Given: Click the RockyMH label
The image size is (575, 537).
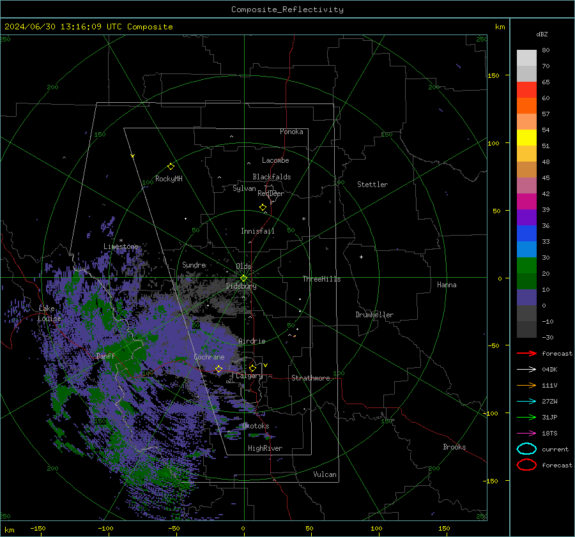Looking at the screenshot, I should tap(169, 179).
